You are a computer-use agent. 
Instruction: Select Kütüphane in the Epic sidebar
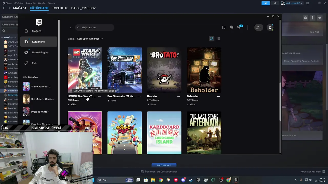(39, 42)
